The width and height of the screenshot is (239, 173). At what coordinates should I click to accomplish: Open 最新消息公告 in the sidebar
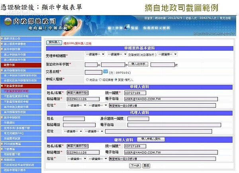21,38
